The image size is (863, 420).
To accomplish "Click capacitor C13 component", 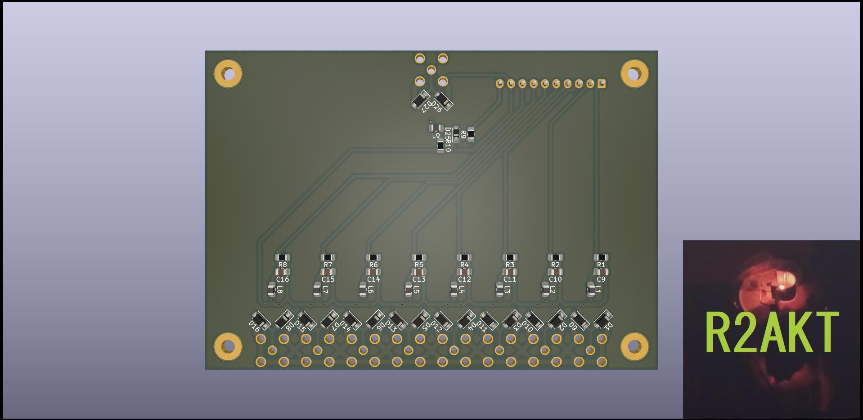I will (x=418, y=272).
